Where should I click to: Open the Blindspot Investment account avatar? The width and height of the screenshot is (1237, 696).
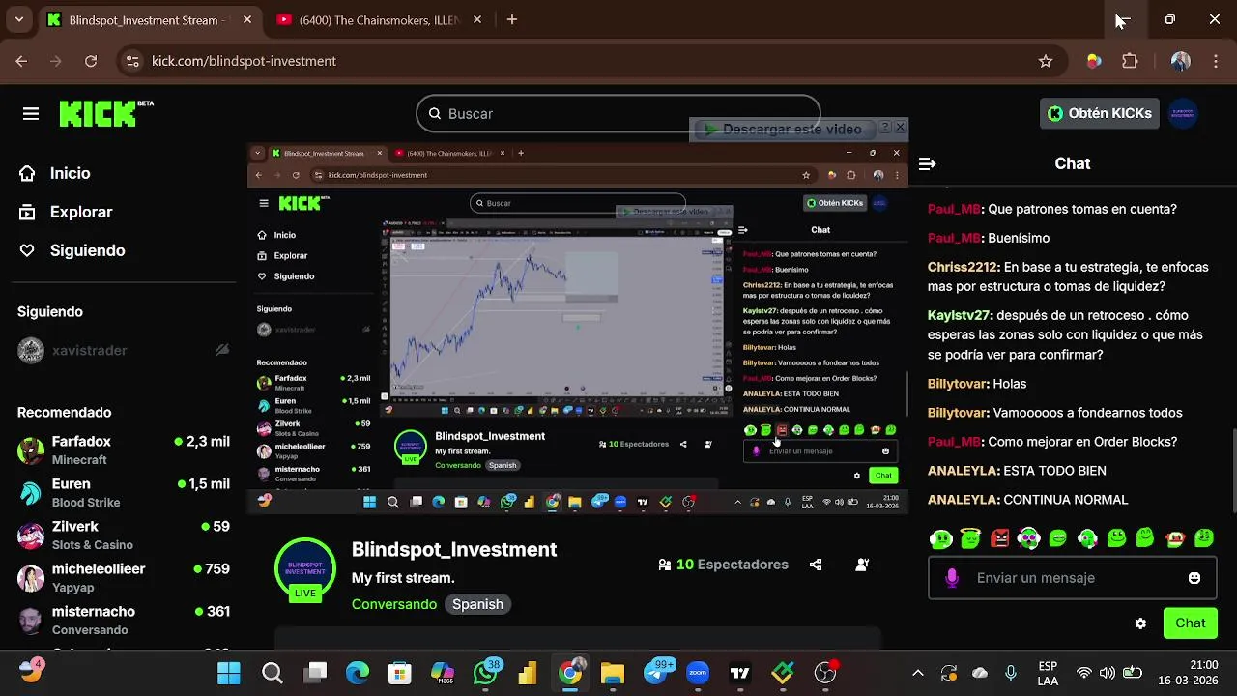coord(1183,113)
